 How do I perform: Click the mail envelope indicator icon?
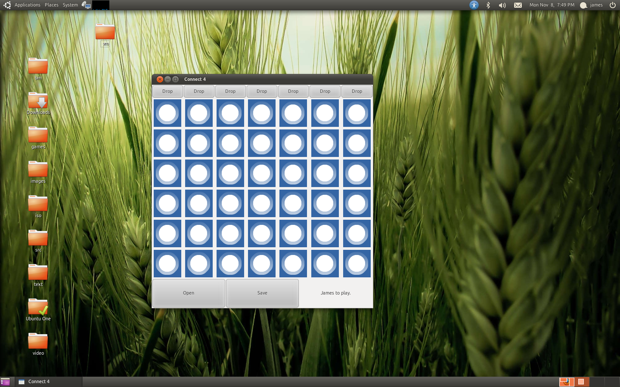click(x=518, y=5)
